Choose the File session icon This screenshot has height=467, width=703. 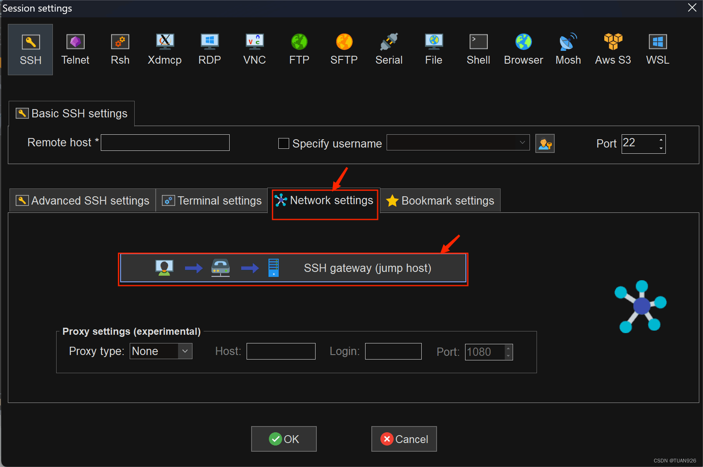click(x=434, y=50)
